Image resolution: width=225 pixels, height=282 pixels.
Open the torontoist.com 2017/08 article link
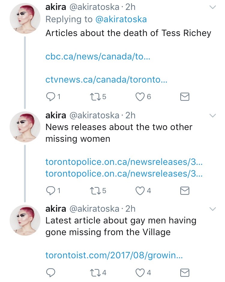(114, 256)
